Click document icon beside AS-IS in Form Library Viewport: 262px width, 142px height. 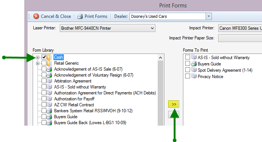(49, 87)
